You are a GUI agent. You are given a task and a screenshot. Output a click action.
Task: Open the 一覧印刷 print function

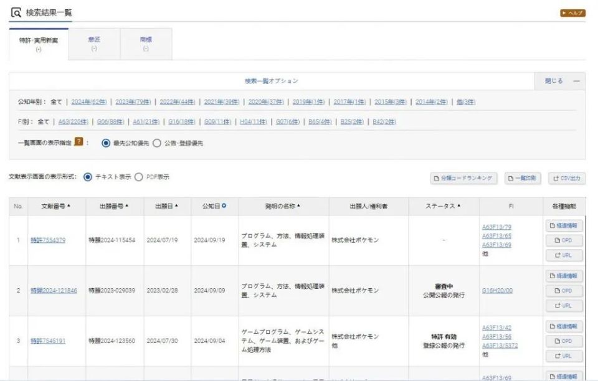coord(524,178)
